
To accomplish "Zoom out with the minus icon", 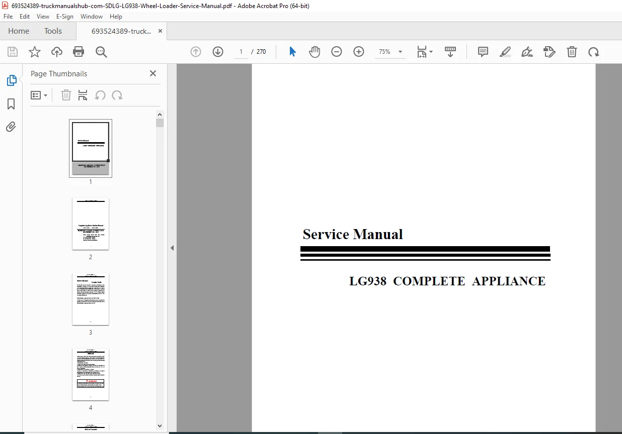I will click(337, 52).
